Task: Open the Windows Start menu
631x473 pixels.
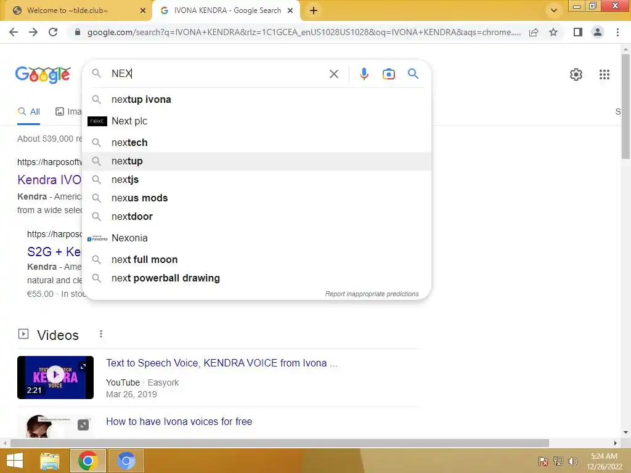Action: click(x=15, y=461)
